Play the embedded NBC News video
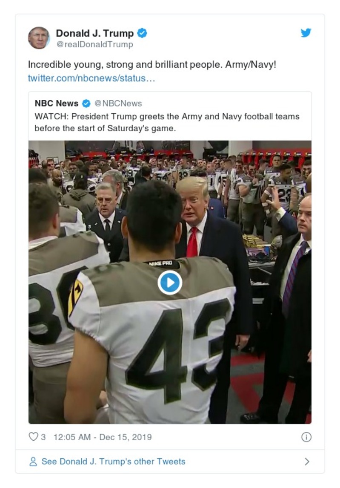 pyautogui.click(x=170, y=281)
